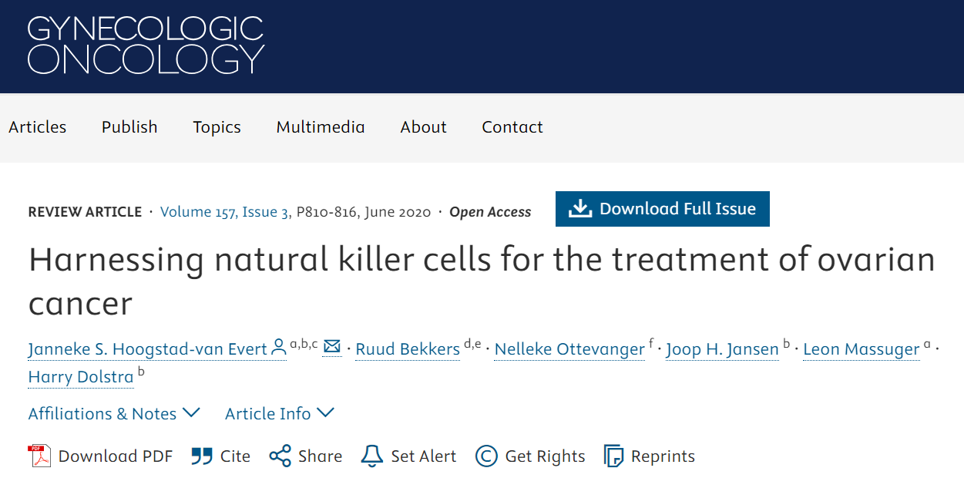
Task: Click the author email envelope icon
Action: pos(332,347)
